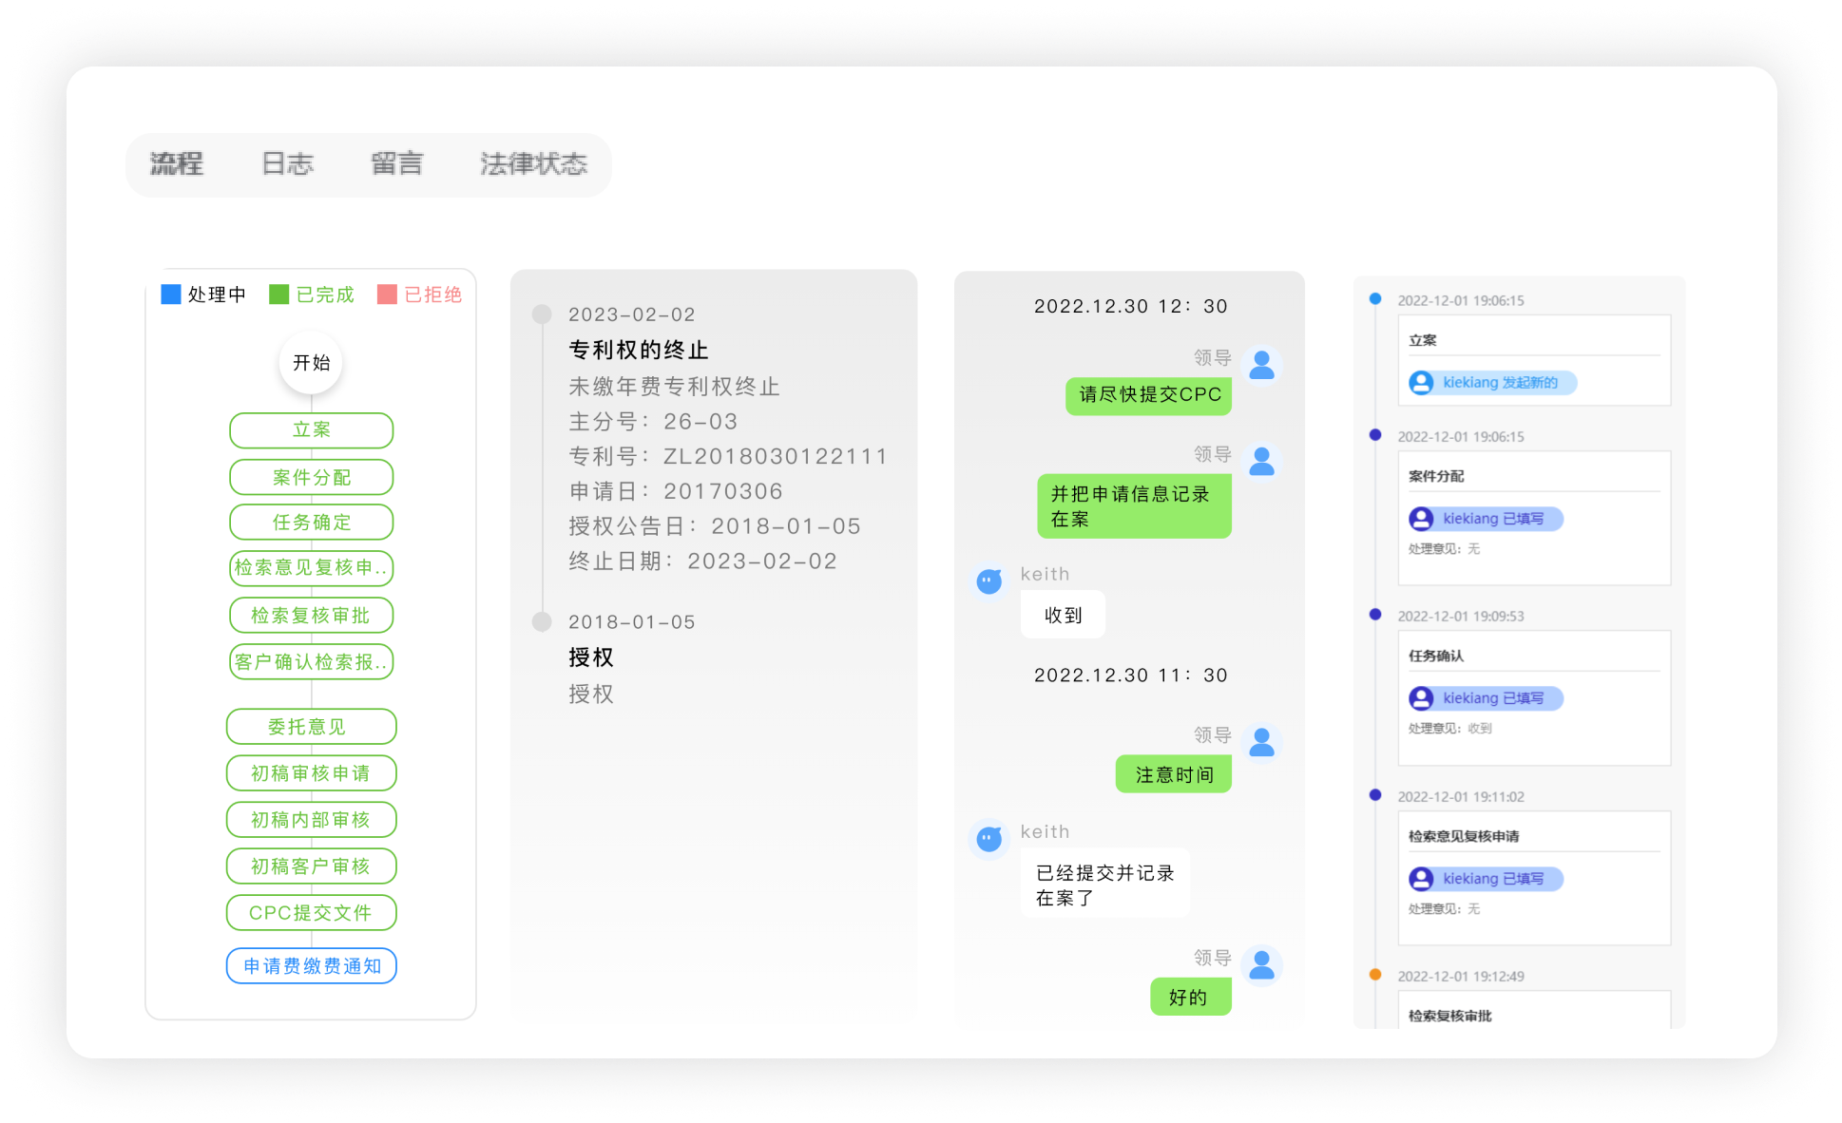Viewport: 1842px width, 1123px height.
Task: Click the timeline node marker beside 2023-02-02
Action: 542,314
